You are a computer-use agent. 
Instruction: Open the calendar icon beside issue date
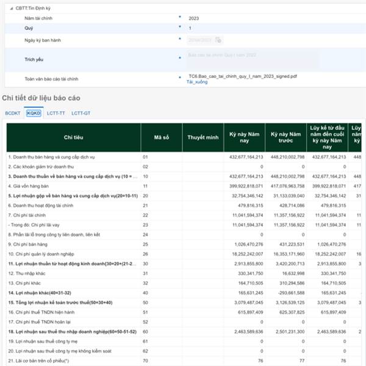click(218, 40)
